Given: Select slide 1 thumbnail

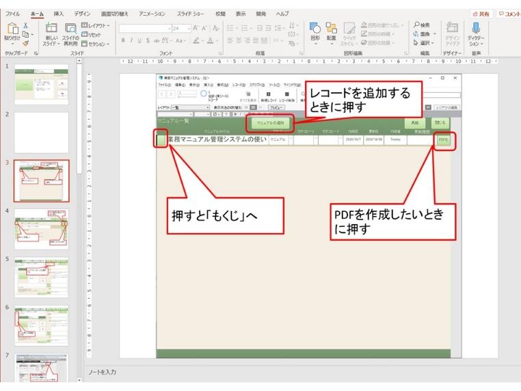Looking at the screenshot, I should tap(42, 84).
